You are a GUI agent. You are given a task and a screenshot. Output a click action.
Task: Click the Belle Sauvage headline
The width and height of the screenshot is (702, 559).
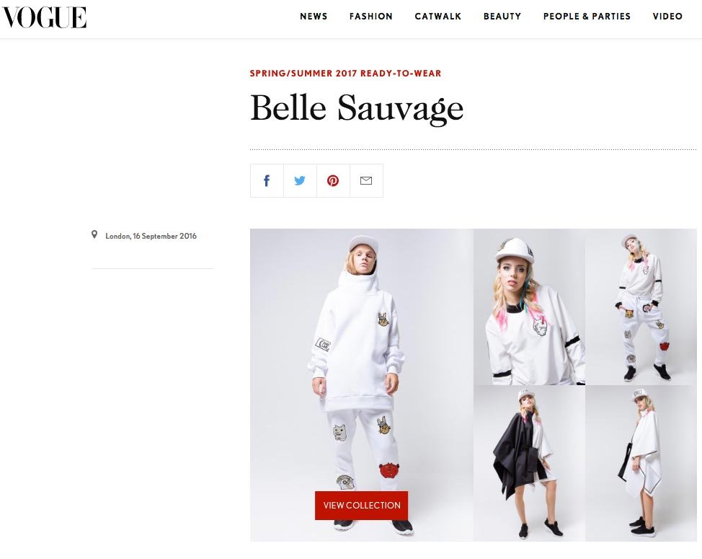pyautogui.click(x=357, y=108)
